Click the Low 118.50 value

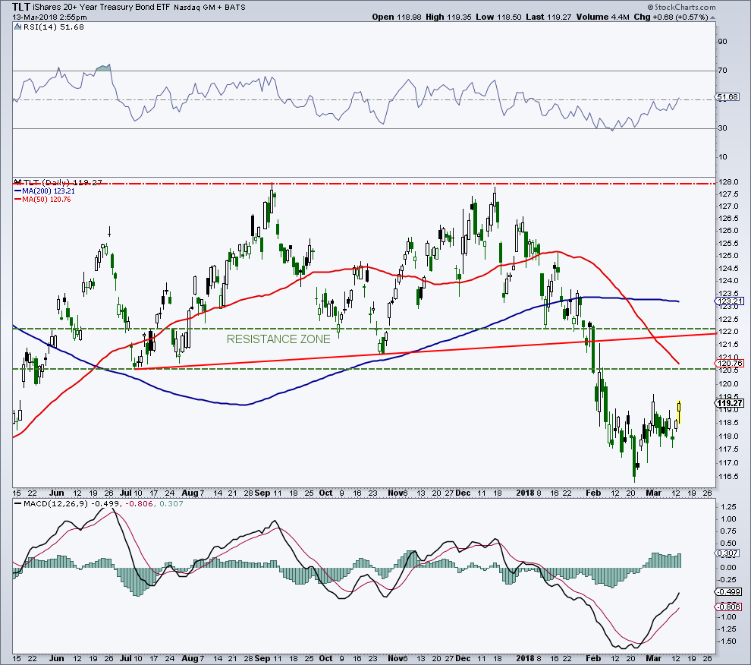pos(498,17)
